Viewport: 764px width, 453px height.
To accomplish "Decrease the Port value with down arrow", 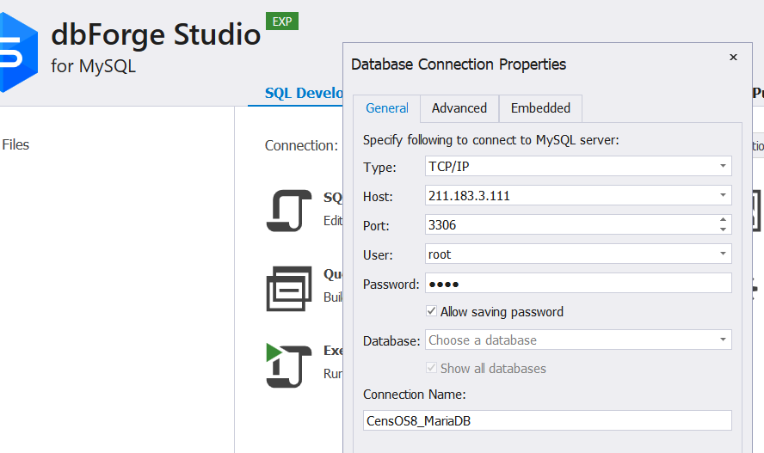I will (x=723, y=230).
